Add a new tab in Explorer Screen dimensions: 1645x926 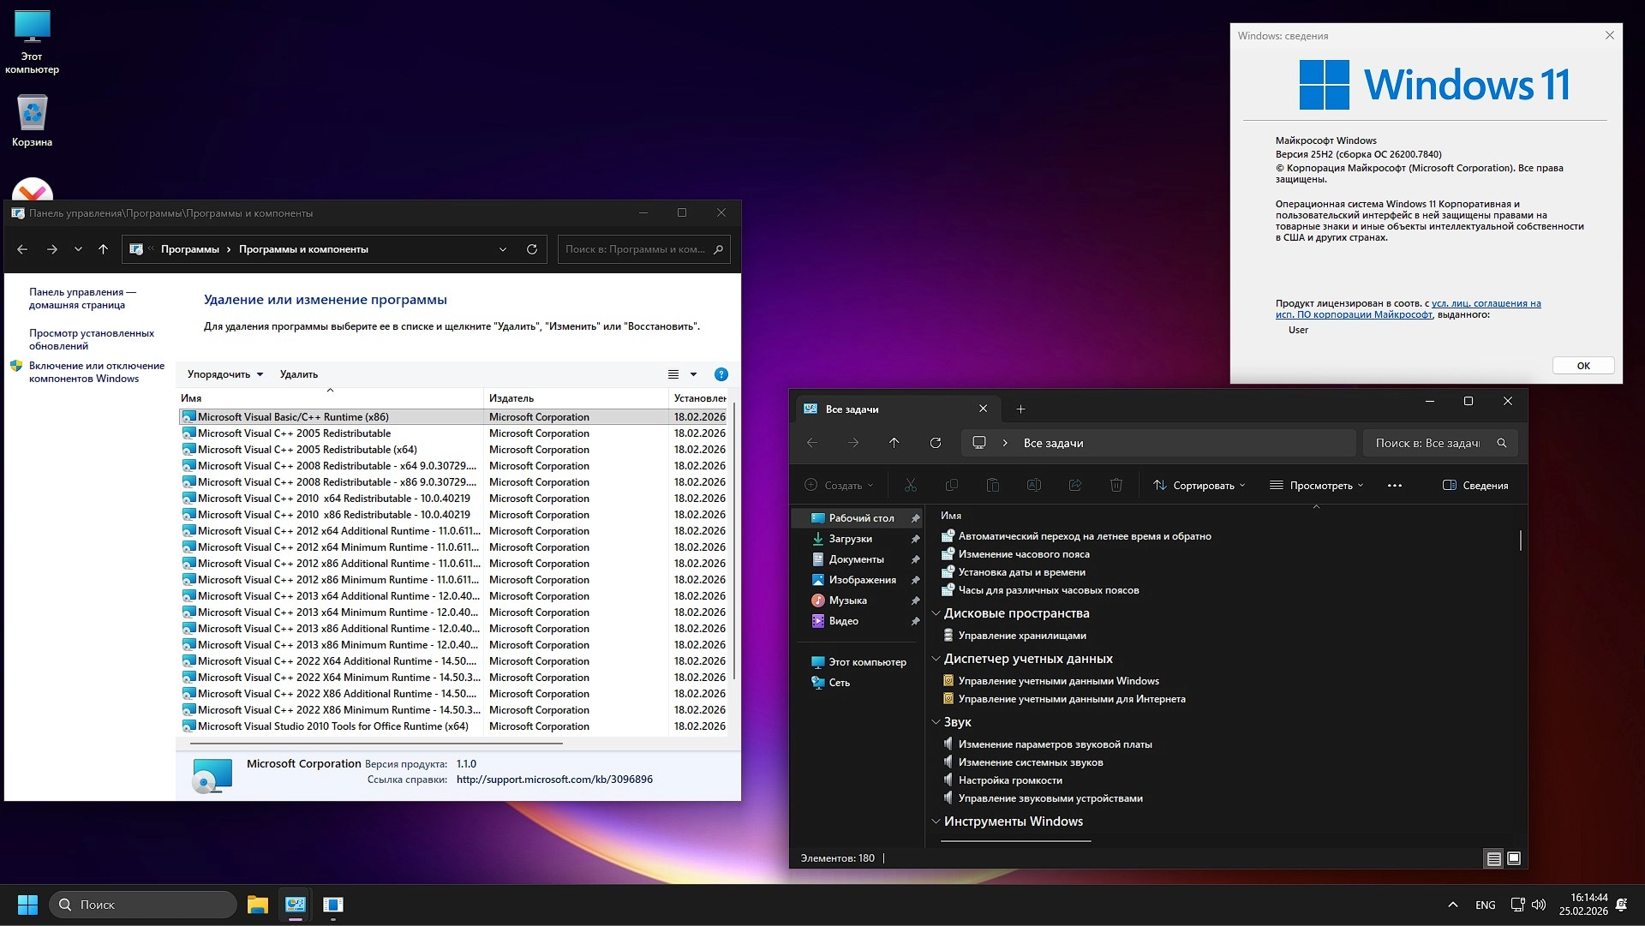(x=1020, y=409)
